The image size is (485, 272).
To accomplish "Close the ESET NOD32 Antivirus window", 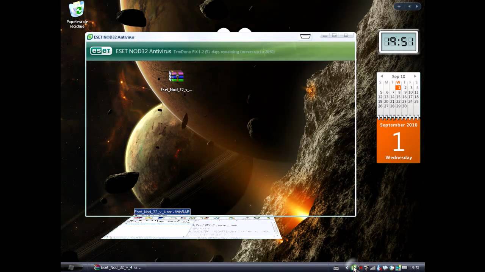I will [346, 36].
